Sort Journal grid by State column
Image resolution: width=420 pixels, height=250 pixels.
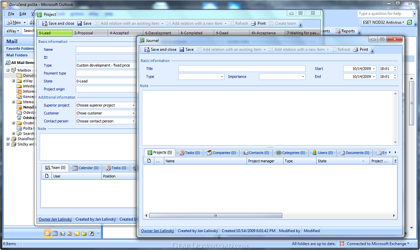pyautogui.click(x=342, y=161)
